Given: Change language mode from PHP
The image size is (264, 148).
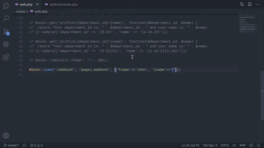Looking at the screenshot, I should [243, 145].
